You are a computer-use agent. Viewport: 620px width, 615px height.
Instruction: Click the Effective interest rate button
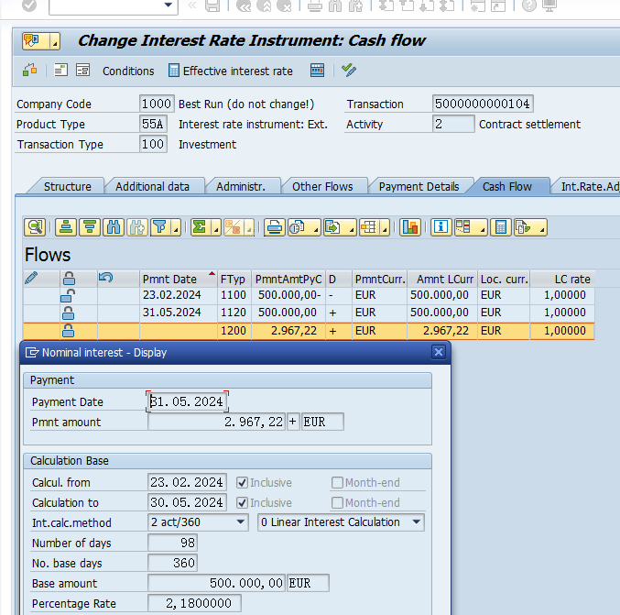tap(230, 71)
